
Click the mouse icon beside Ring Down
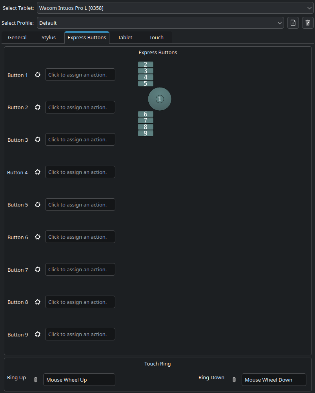[234, 380]
